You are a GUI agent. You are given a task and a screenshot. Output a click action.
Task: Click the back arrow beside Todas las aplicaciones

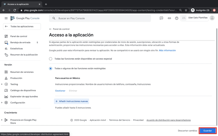tap(6, 27)
